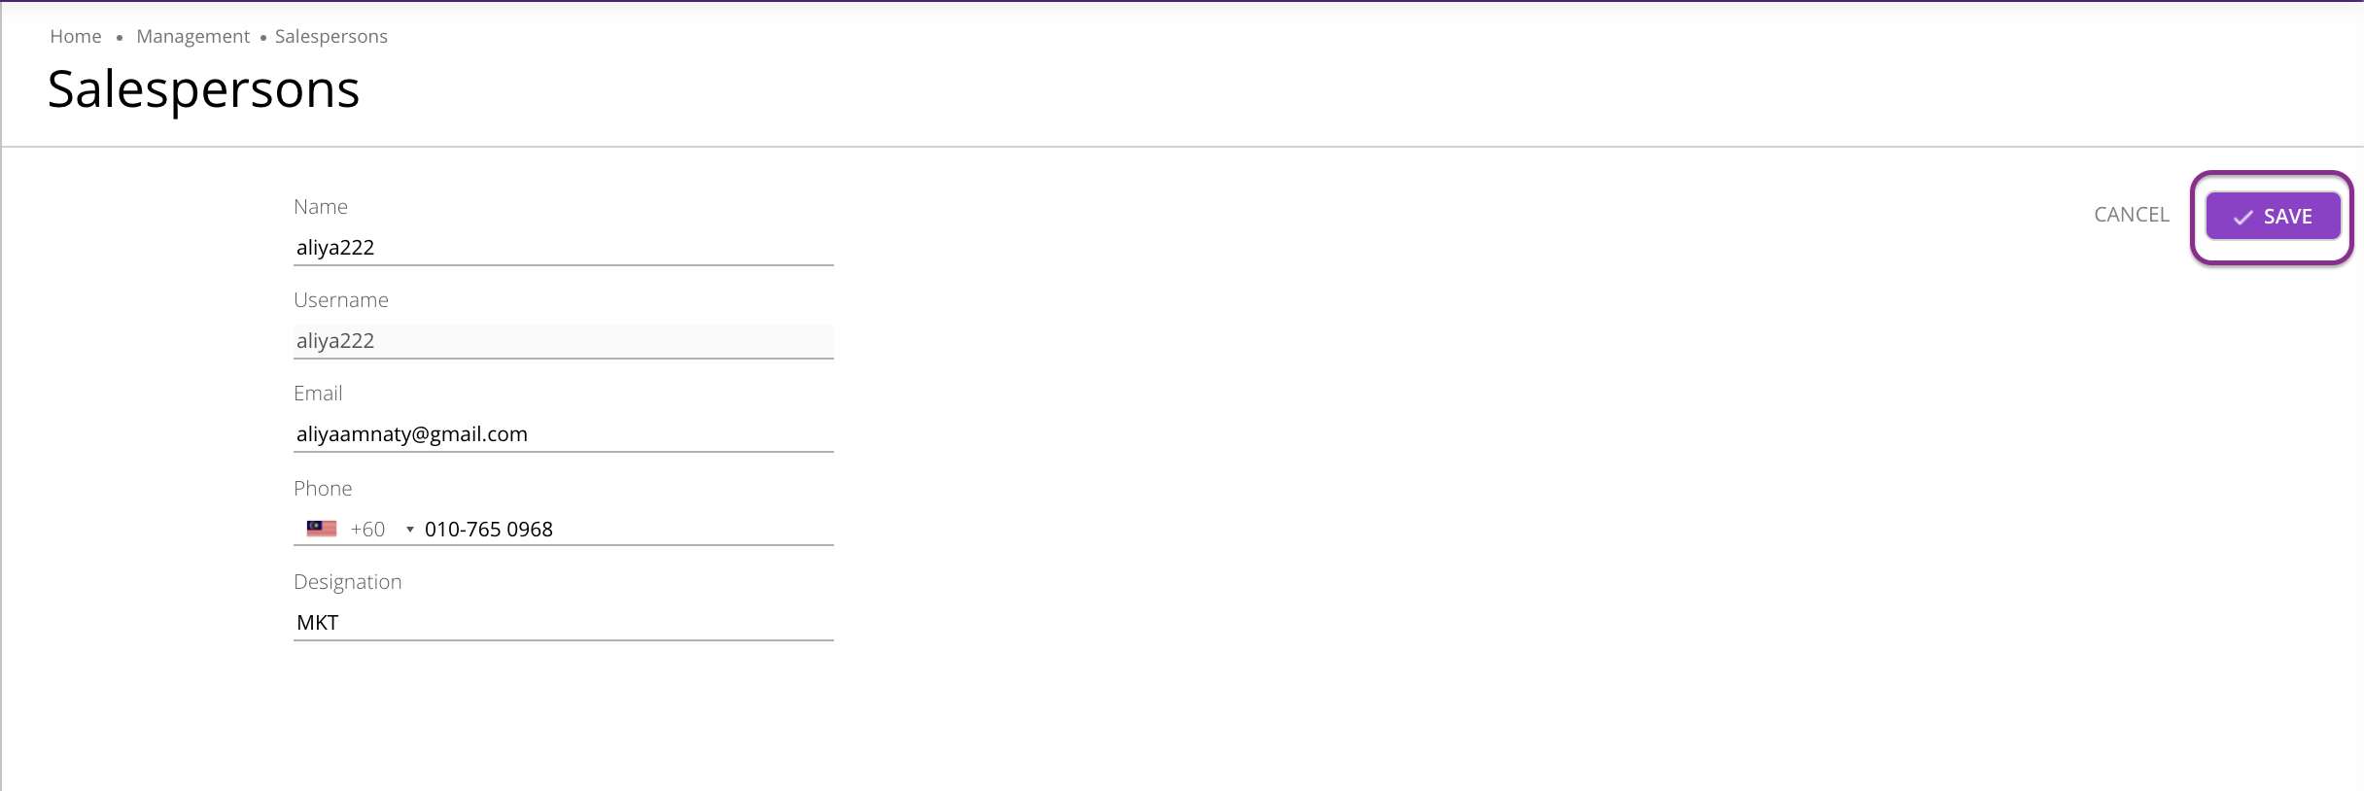Select the +60 country code
This screenshot has height=791, width=2364.
point(367,530)
